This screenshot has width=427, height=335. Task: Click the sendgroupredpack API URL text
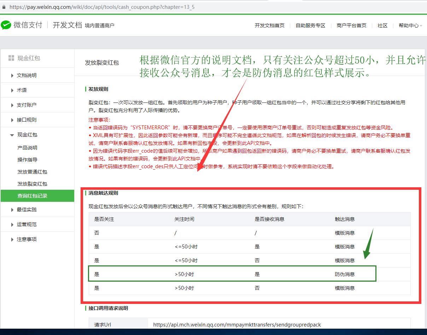[237, 324]
